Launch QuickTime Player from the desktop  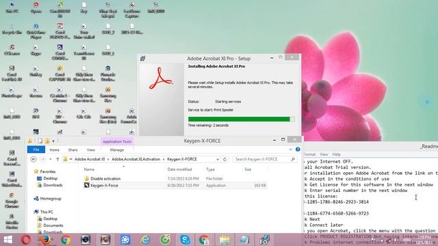coord(36,31)
